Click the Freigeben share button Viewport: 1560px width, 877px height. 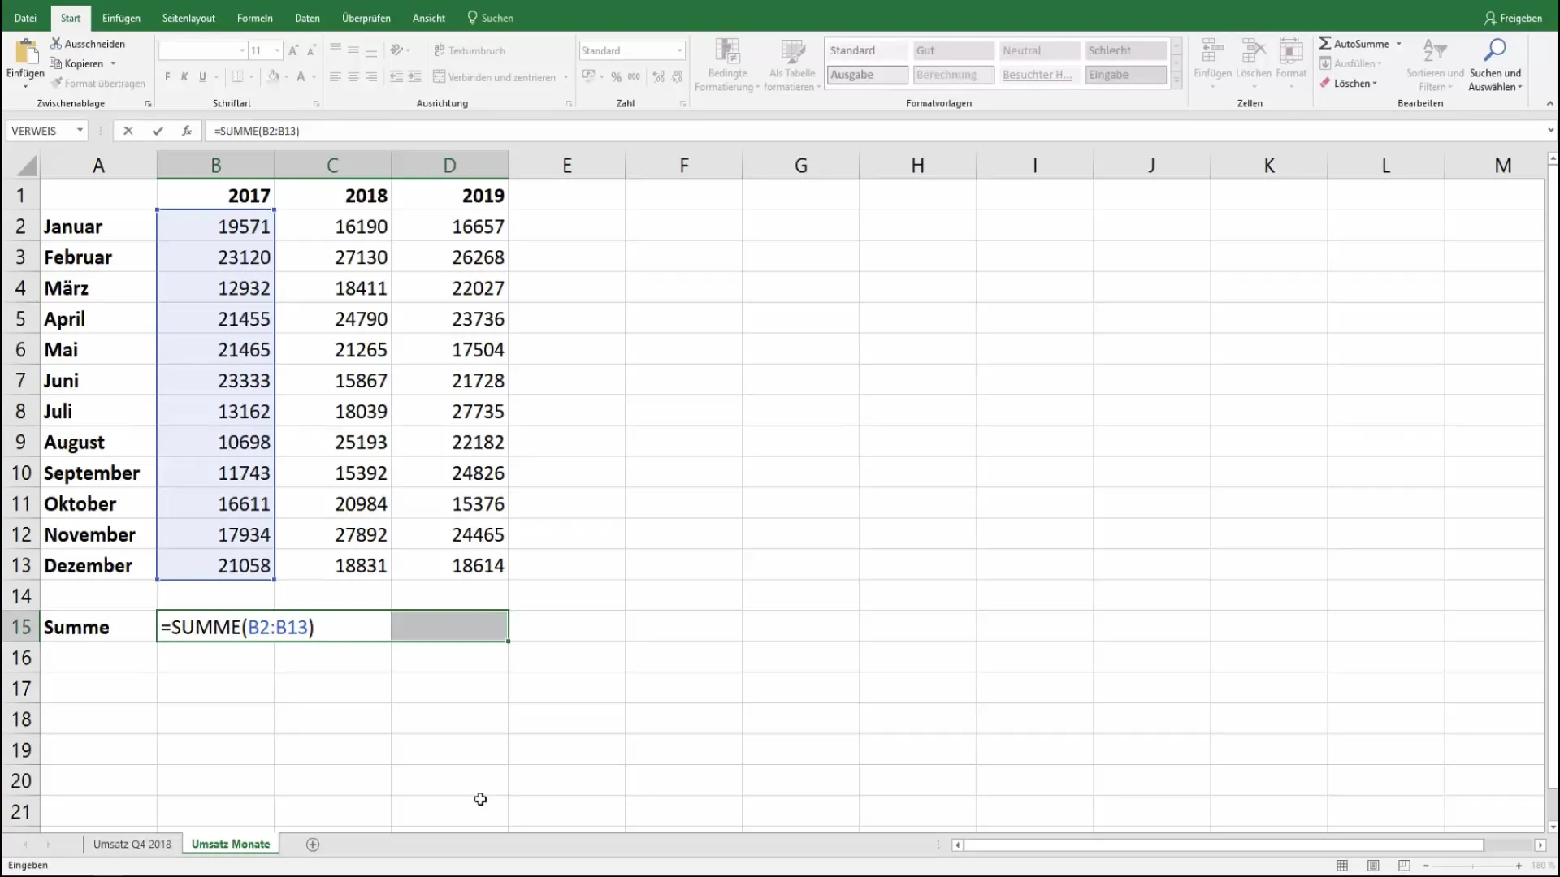coord(1513,18)
